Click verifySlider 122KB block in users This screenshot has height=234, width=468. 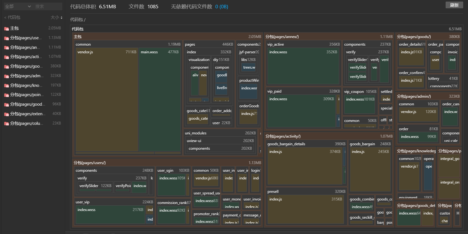click(x=96, y=187)
